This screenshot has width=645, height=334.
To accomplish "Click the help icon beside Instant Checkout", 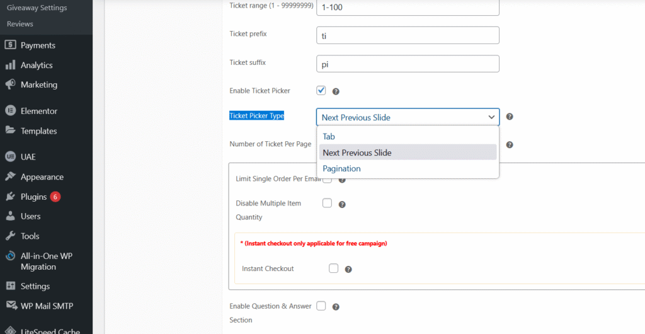I will (348, 269).
